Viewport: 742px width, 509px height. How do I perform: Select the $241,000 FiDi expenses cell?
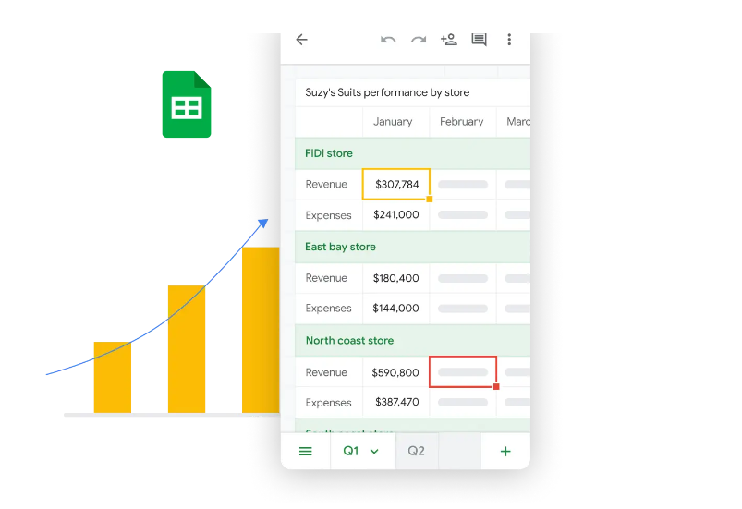[395, 215]
